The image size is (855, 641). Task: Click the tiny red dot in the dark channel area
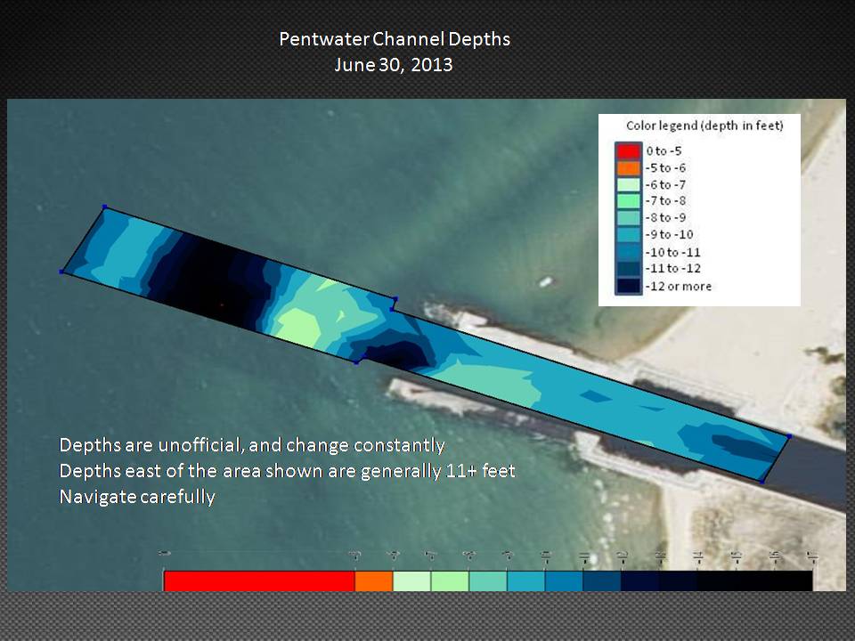pos(222,305)
